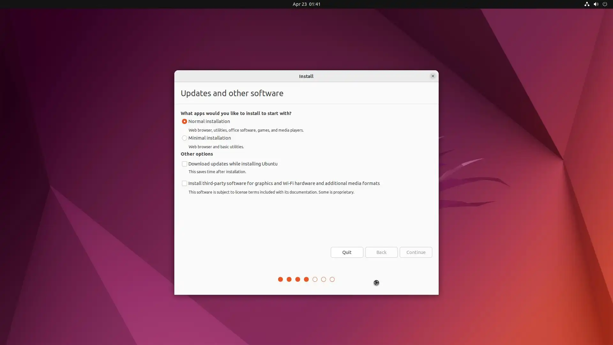Choose the Minimal installation radio button
613x345 pixels.
184,138
